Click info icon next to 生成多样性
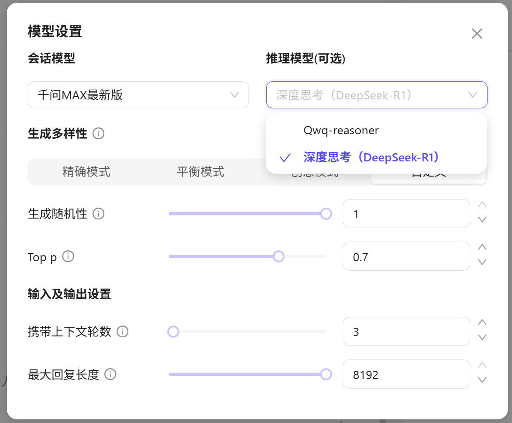 98,134
